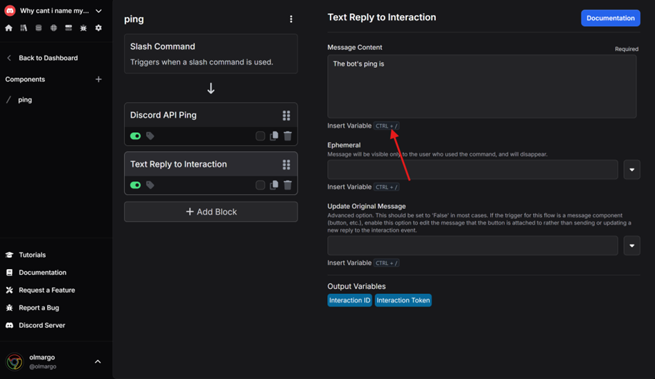The width and height of the screenshot is (655, 379).
Task: Expand the olmargo account menu chevron
Action: click(98, 362)
